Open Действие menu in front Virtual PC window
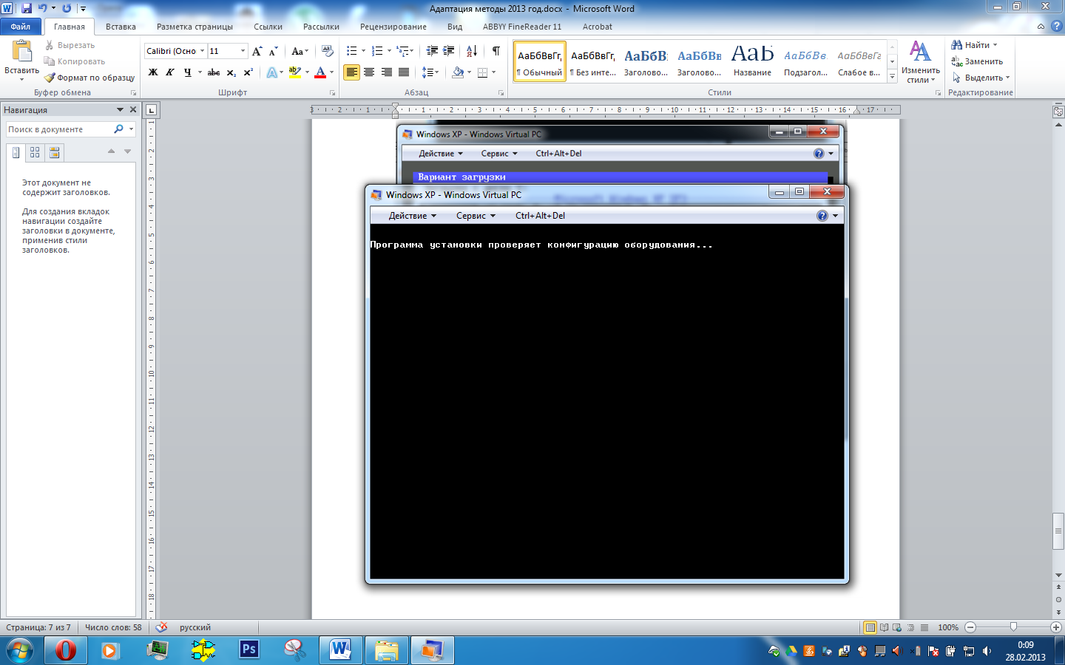 (413, 216)
